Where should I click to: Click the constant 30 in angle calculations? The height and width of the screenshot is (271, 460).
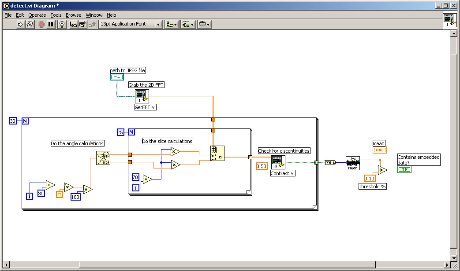click(x=41, y=194)
